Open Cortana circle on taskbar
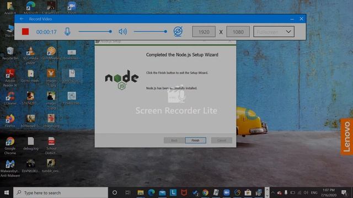The width and height of the screenshot is (353, 198). pos(115,193)
